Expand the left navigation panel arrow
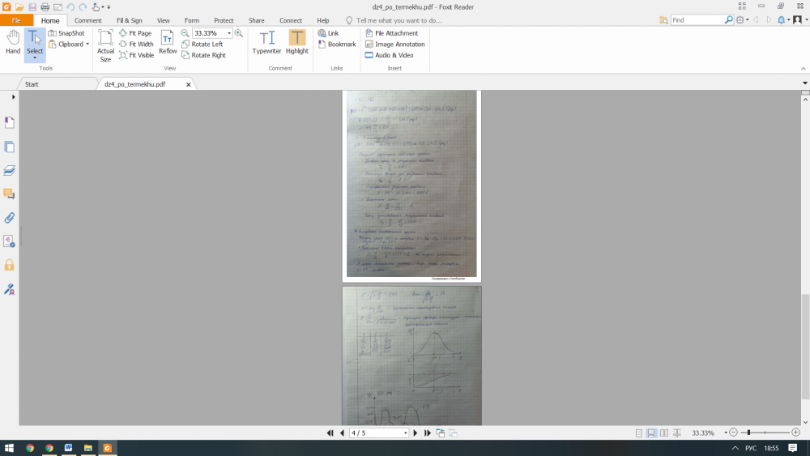Image resolution: width=810 pixels, height=456 pixels. coord(14,96)
